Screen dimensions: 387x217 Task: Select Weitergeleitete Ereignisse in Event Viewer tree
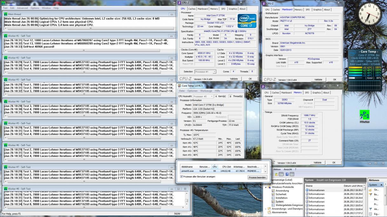pyautogui.click(x=289, y=205)
